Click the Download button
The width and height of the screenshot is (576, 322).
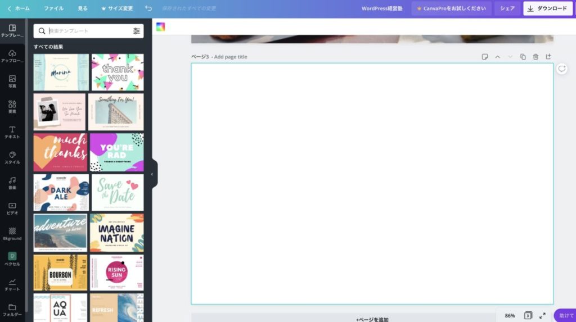[547, 8]
